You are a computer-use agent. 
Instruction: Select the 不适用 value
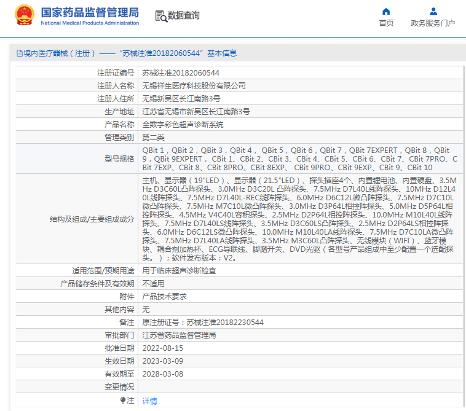tap(153, 284)
